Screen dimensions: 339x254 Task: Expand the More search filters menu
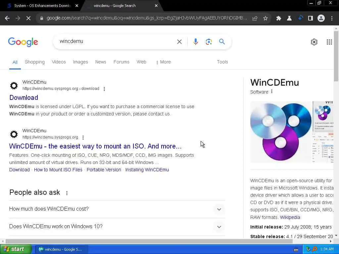coord(163,62)
